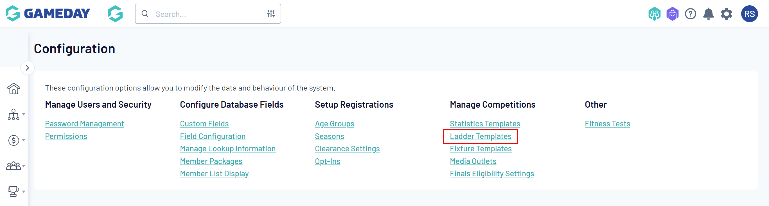Screen dimensions: 769x206
Task: Click the home icon in the sidebar
Action: click(x=14, y=89)
